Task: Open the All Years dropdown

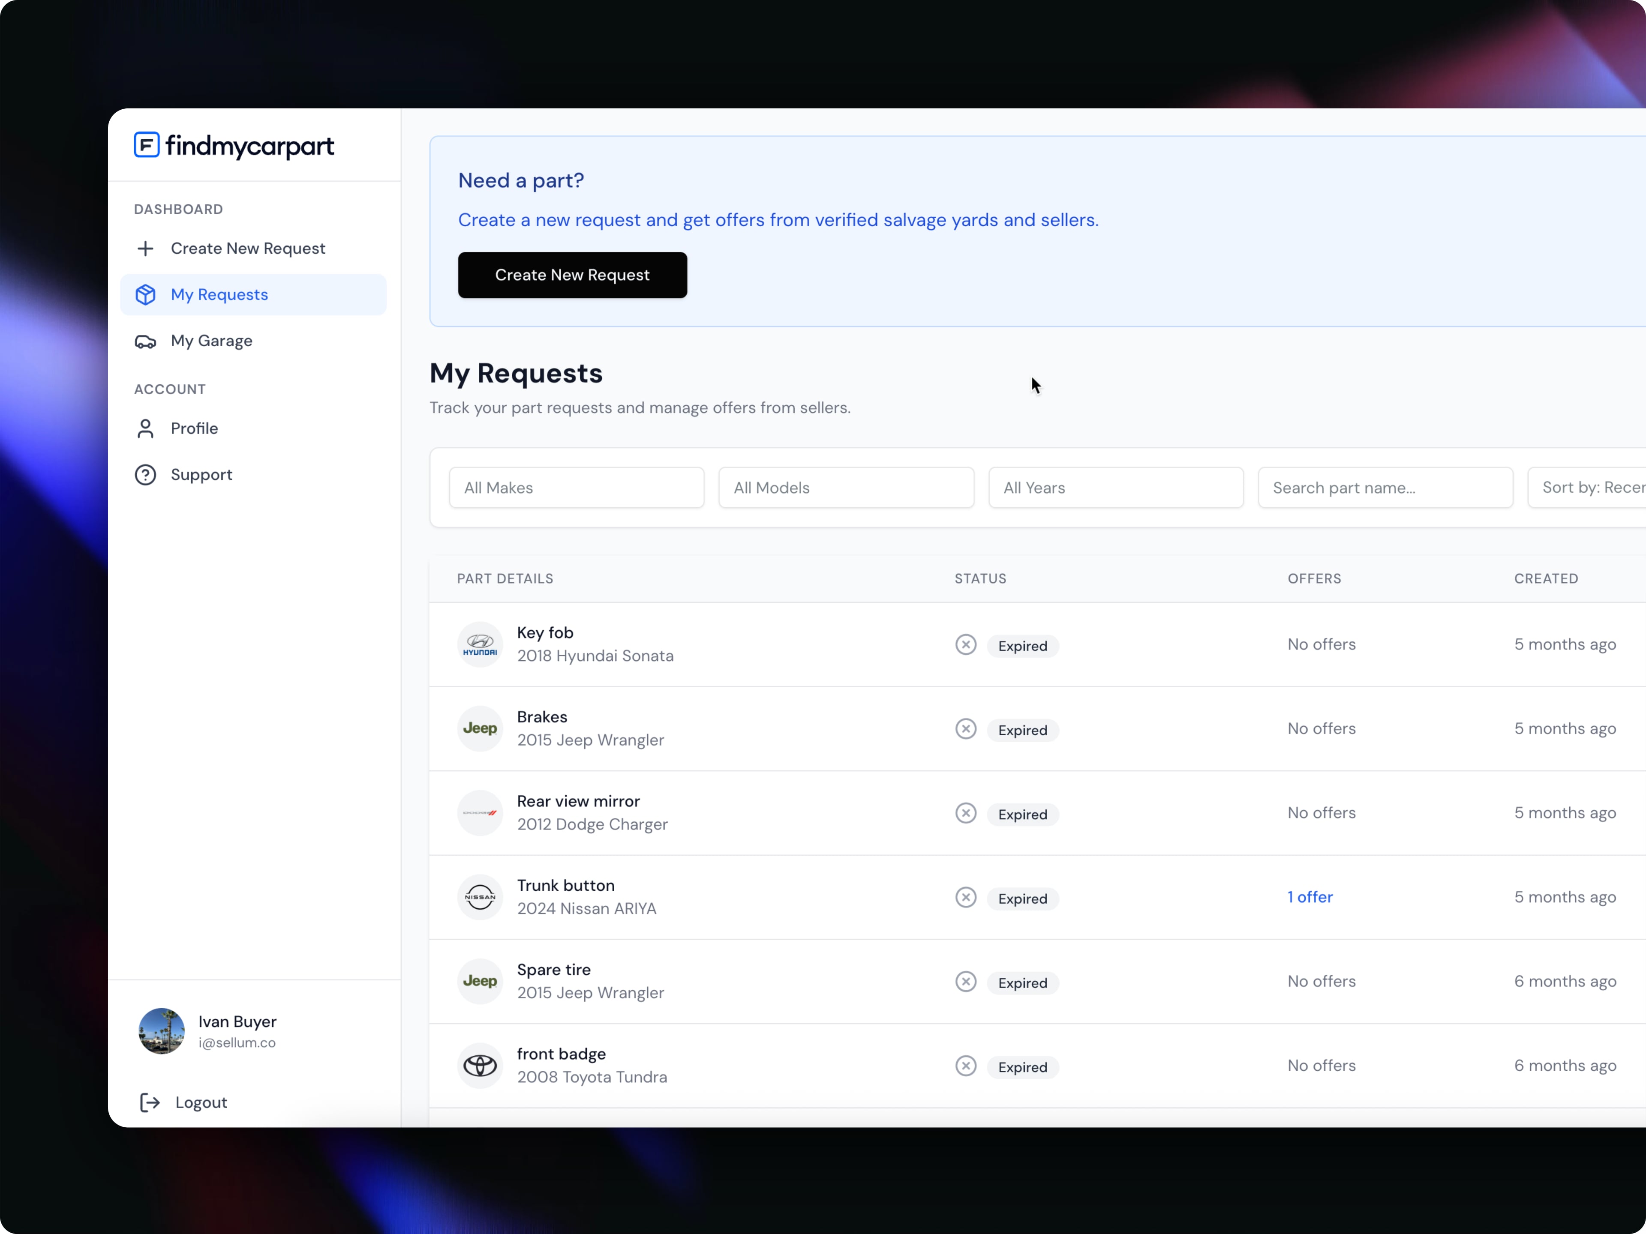Action: [1115, 488]
